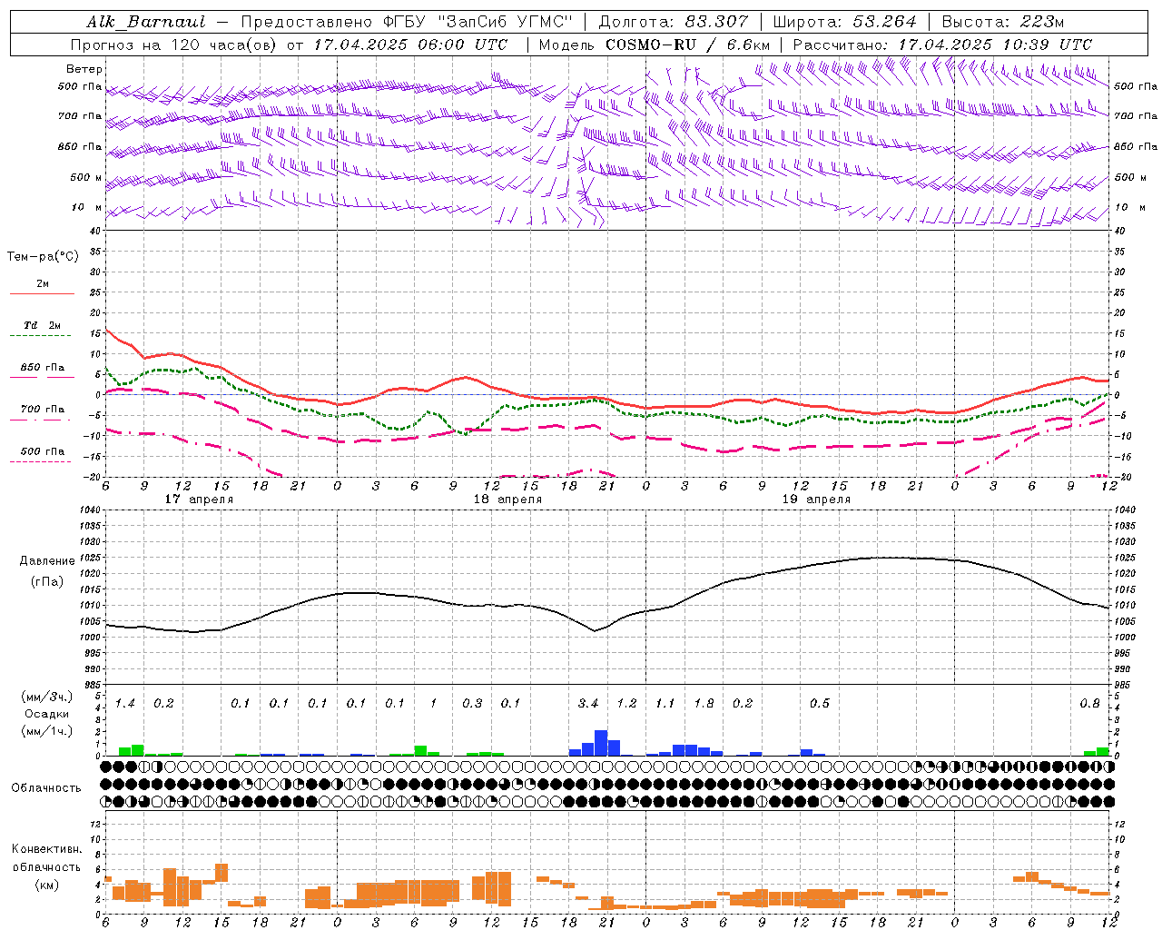Click the Давление panel label
The image size is (1162, 930).
click(x=47, y=561)
